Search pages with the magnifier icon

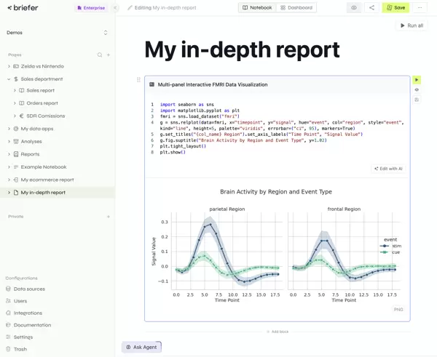(x=100, y=55)
